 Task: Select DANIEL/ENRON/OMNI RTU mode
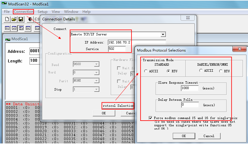point(221,71)
